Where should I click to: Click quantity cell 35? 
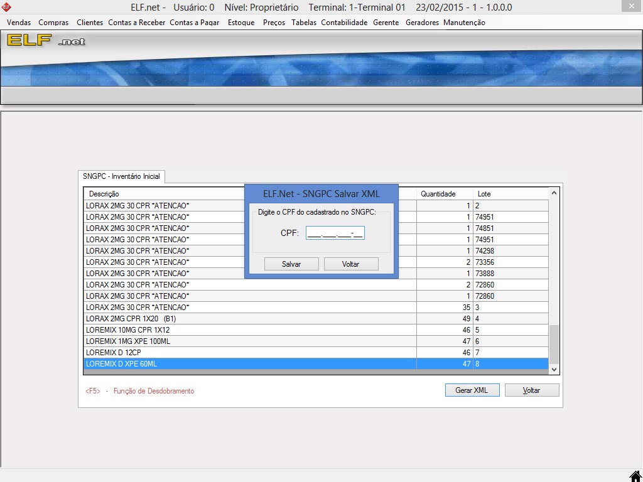click(445, 308)
